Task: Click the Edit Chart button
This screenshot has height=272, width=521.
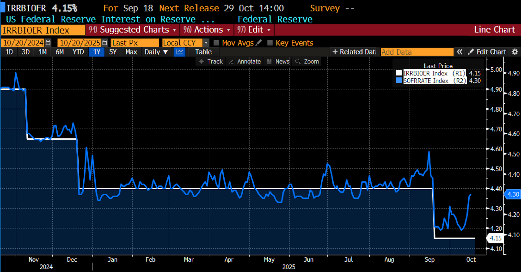Action: [487, 52]
